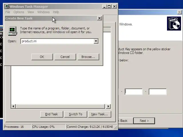The height and width of the screenshot is (137, 183).
Task: Click the setup CD box icon in wizard
Action: 174,23
